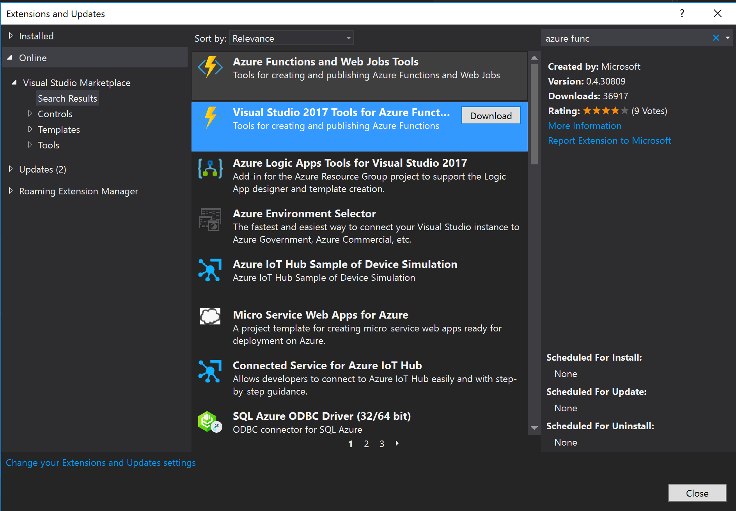
Task: Click the Scheduled For Update label
Action: (596, 392)
